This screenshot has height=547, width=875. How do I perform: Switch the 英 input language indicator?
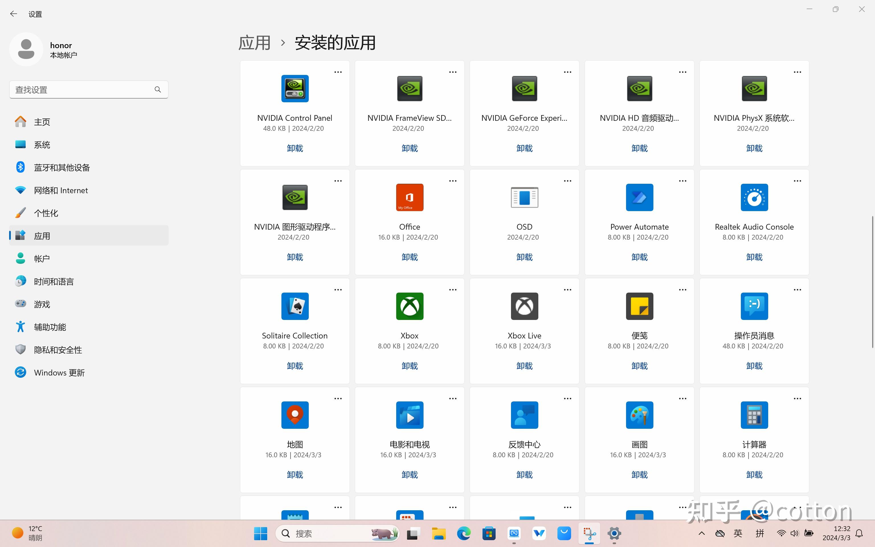[x=738, y=533]
